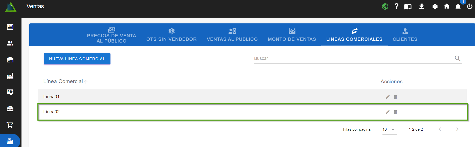This screenshot has width=475, height=147.
Task: Delete Línea01 using its trash icon
Action: click(395, 97)
